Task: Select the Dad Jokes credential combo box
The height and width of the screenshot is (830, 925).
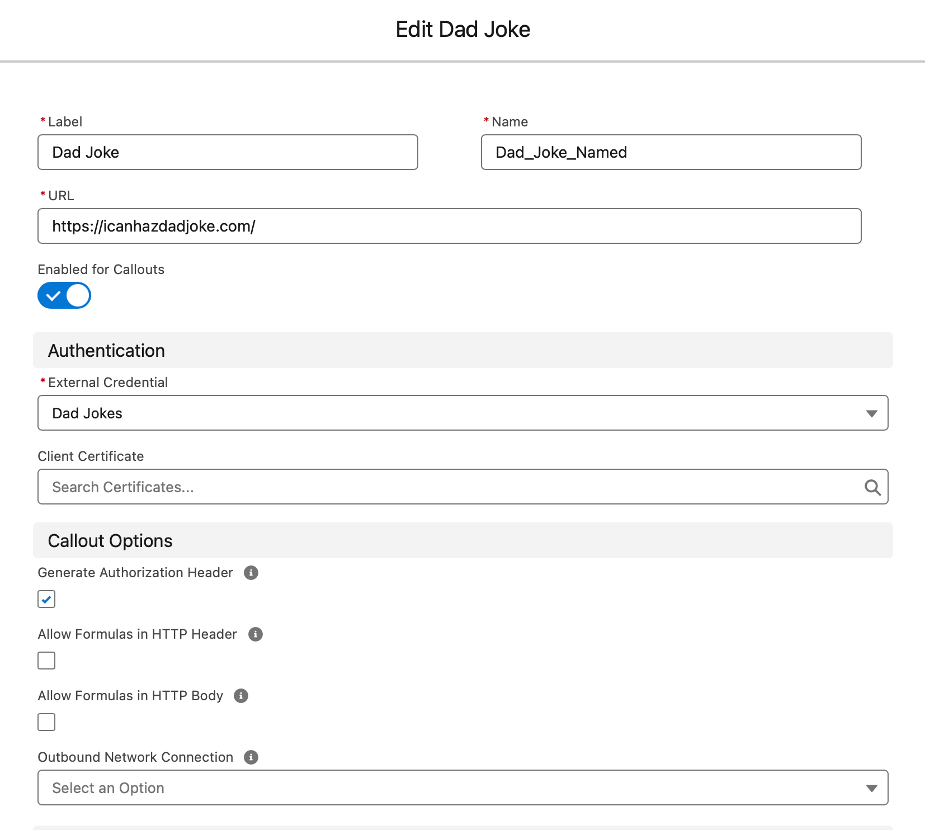Action: point(463,413)
